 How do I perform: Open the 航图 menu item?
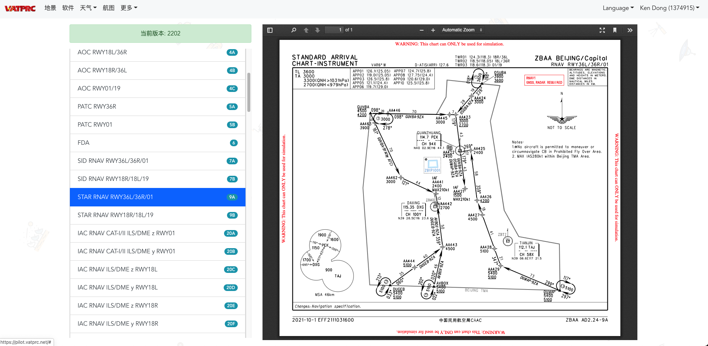tap(109, 8)
